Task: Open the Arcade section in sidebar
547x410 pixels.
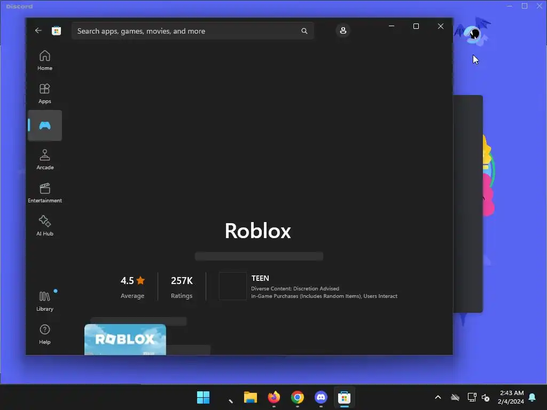Action: (x=45, y=160)
